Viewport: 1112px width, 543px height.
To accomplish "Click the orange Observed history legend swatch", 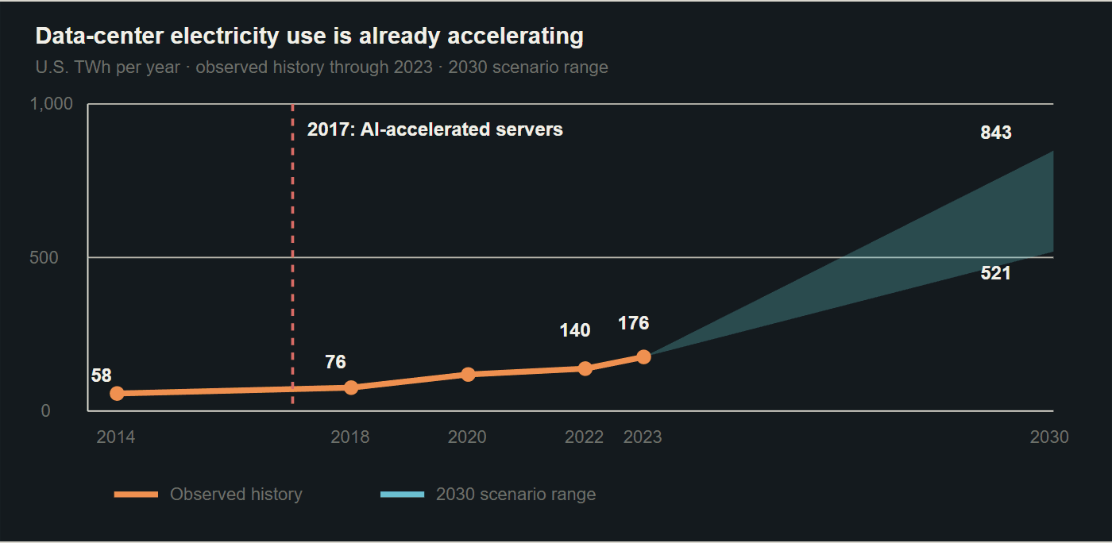I will [136, 495].
